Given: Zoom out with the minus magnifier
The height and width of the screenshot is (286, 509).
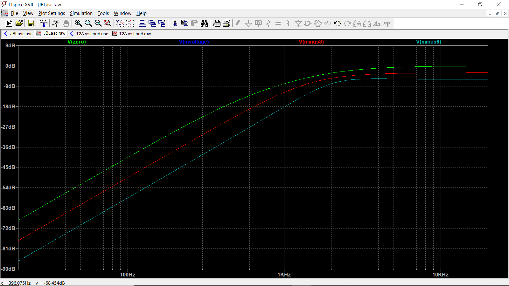Looking at the screenshot, I should click(x=98, y=23).
